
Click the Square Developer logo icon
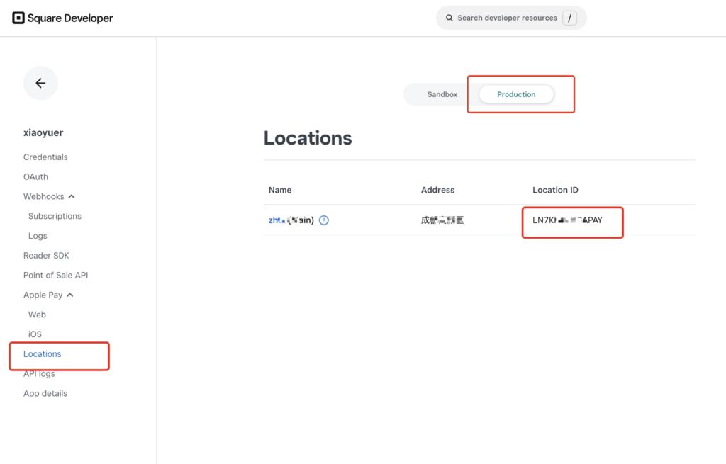18,18
